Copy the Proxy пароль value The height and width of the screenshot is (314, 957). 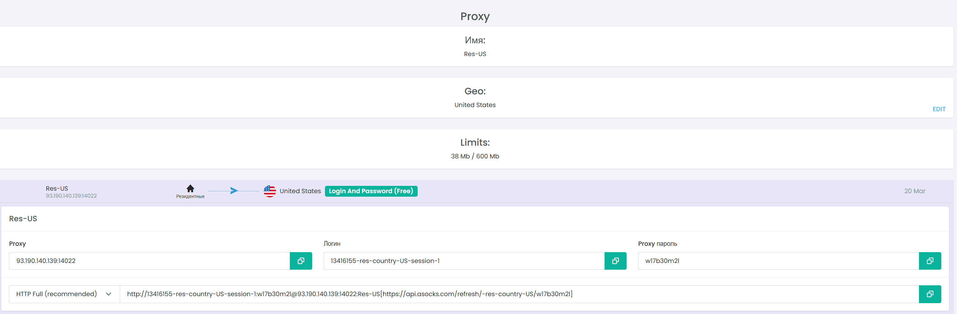[930, 261]
